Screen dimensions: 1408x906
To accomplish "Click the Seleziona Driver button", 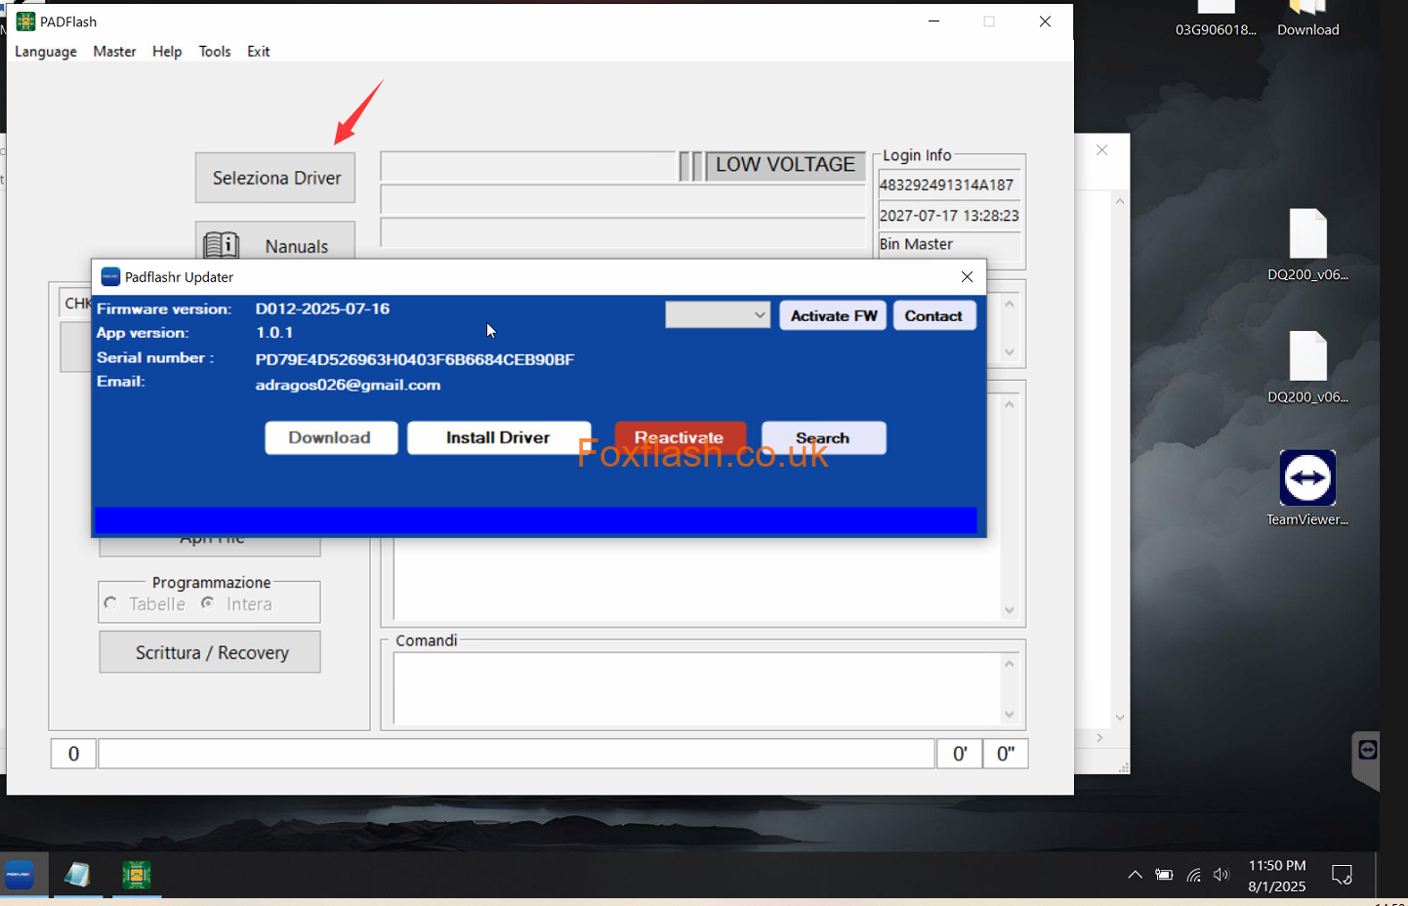I will coord(275,178).
